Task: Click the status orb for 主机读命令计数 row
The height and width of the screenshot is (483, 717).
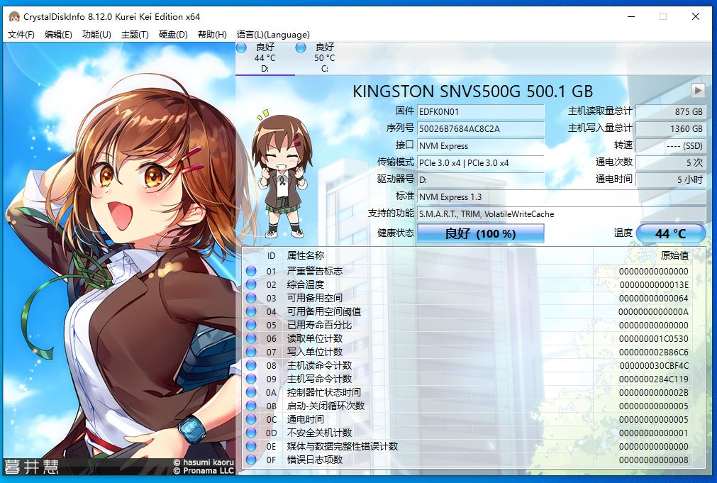Action: (x=251, y=365)
